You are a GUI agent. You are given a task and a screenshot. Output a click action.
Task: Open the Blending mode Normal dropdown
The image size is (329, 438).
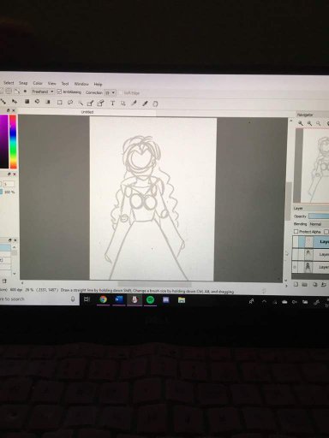coord(319,224)
